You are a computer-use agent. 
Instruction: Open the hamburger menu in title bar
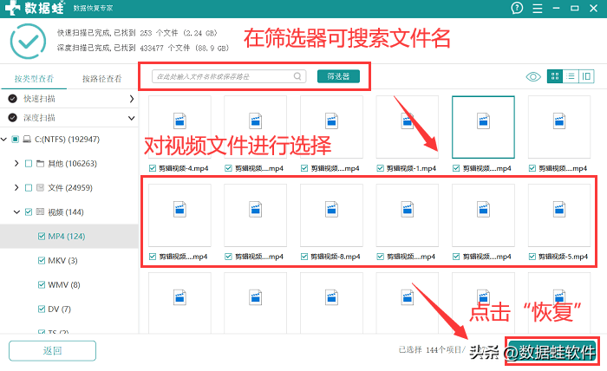click(538, 8)
